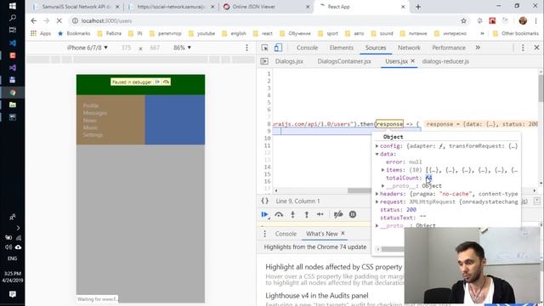Viewport: 544px width, 306px height.
Task: Collapse the data property
Action: pos(377,154)
